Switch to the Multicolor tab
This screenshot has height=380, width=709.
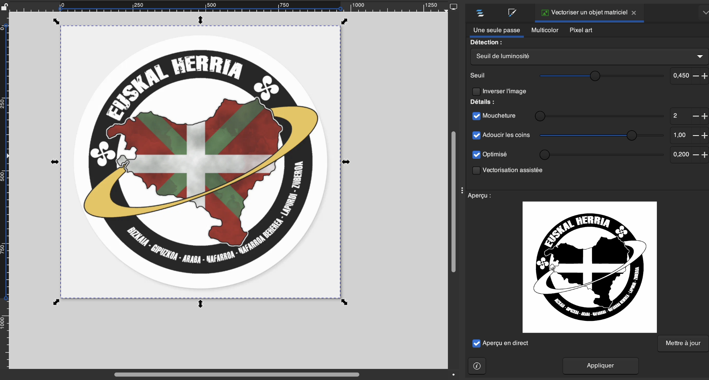click(x=544, y=30)
